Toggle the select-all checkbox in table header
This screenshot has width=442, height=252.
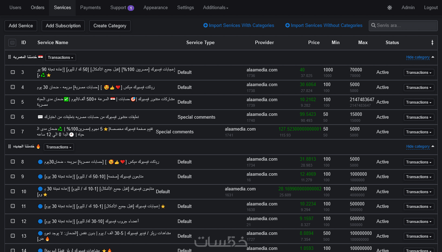click(12, 42)
